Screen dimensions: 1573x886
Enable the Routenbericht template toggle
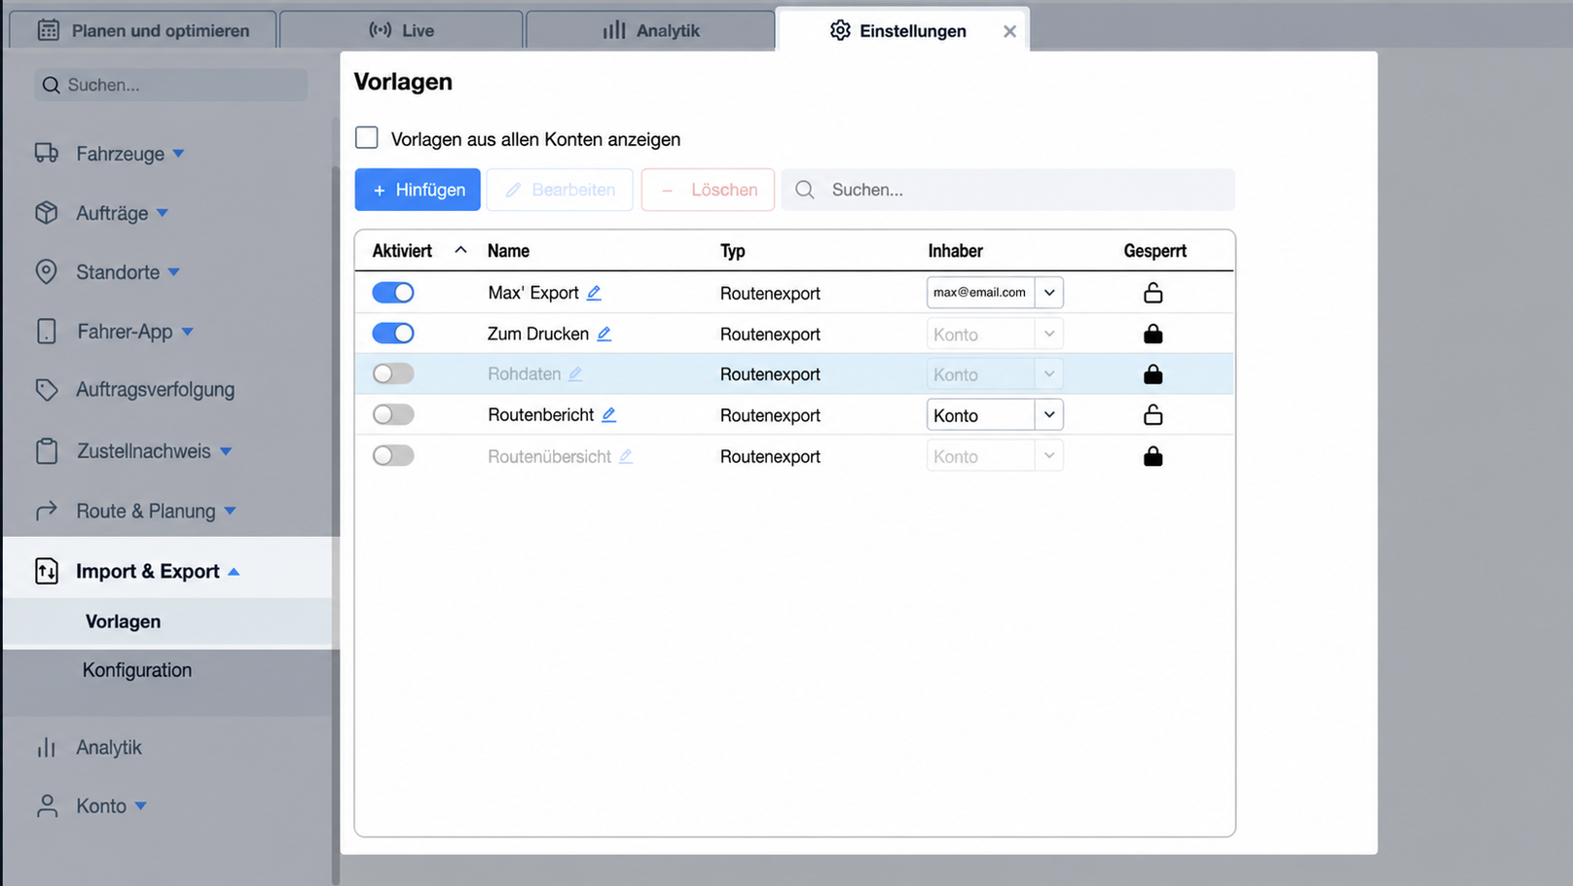coord(393,414)
